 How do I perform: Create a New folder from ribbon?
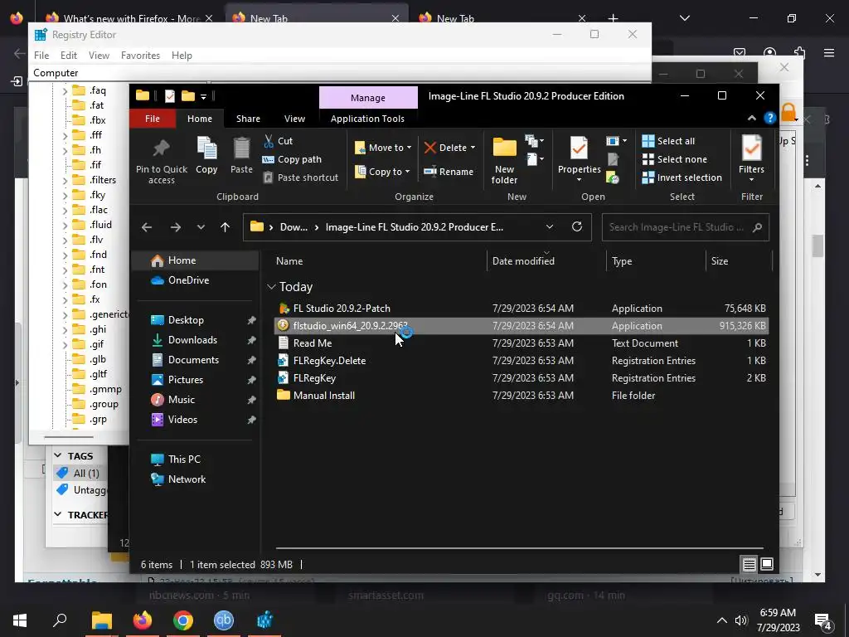coord(504,160)
